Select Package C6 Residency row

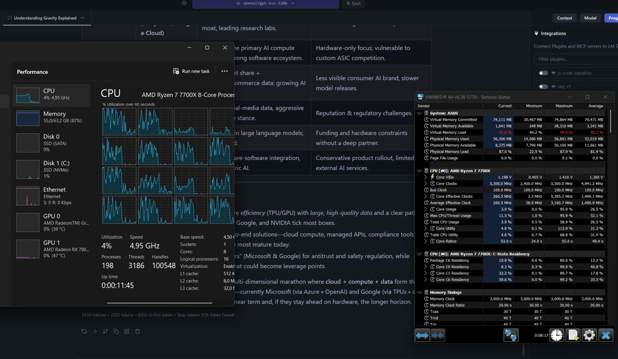511,261
